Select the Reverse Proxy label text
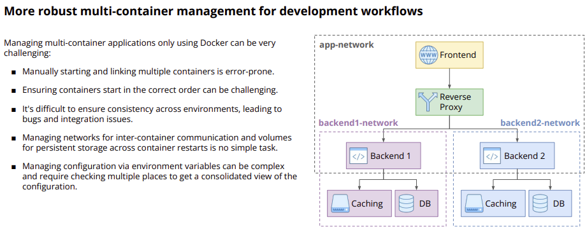 (455, 102)
